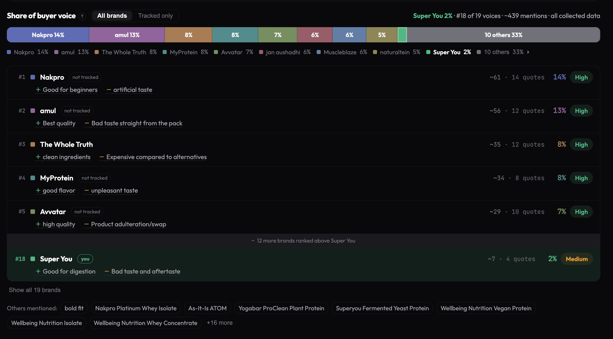Screen dimensions: 613x339
Task: Click Good for digestion positive tag
Action: click(65, 272)
